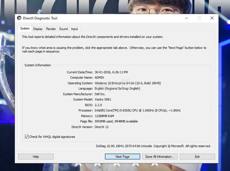Image resolution: width=230 pixels, height=171 pixels.
Task: Go to the Sound tab
Action: 63,29
